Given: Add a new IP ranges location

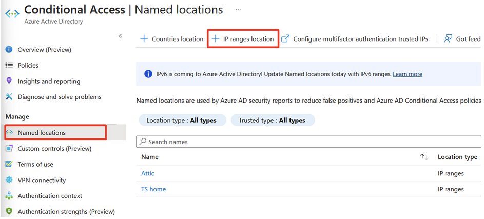Looking at the screenshot, I should click(243, 39).
